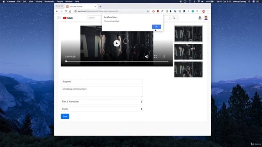Play the video with center play button
The width and height of the screenshot is (262, 147).
click(117, 43)
